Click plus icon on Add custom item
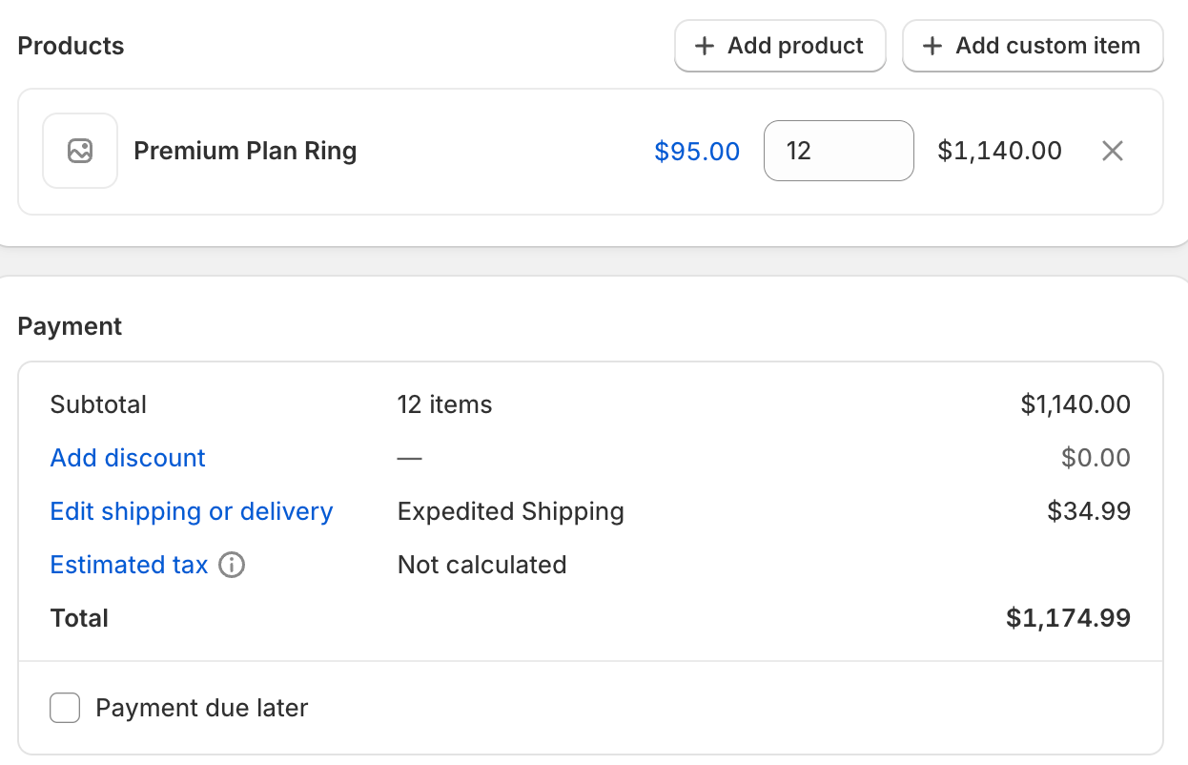 point(932,46)
